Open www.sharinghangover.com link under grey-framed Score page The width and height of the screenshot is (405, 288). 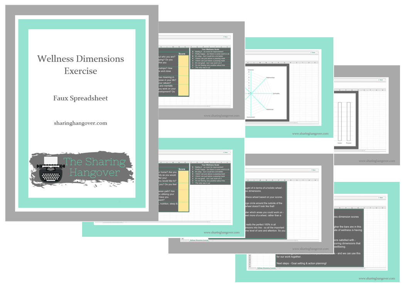222,116
